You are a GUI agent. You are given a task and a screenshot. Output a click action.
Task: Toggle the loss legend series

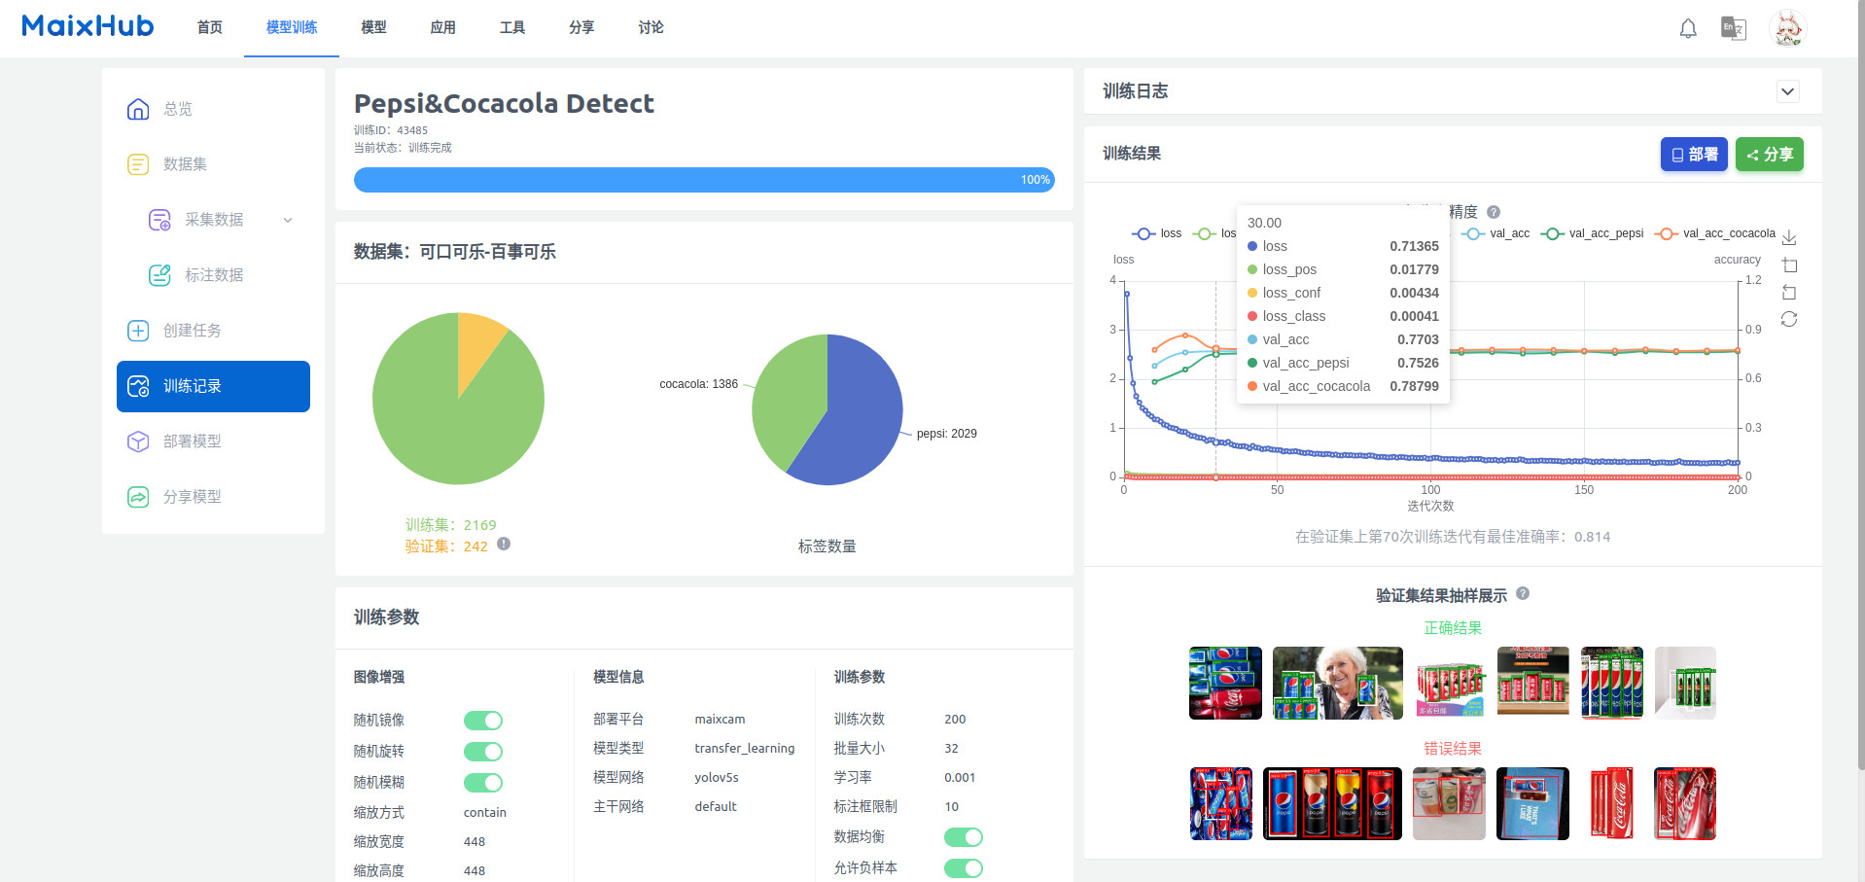[x=1157, y=233]
